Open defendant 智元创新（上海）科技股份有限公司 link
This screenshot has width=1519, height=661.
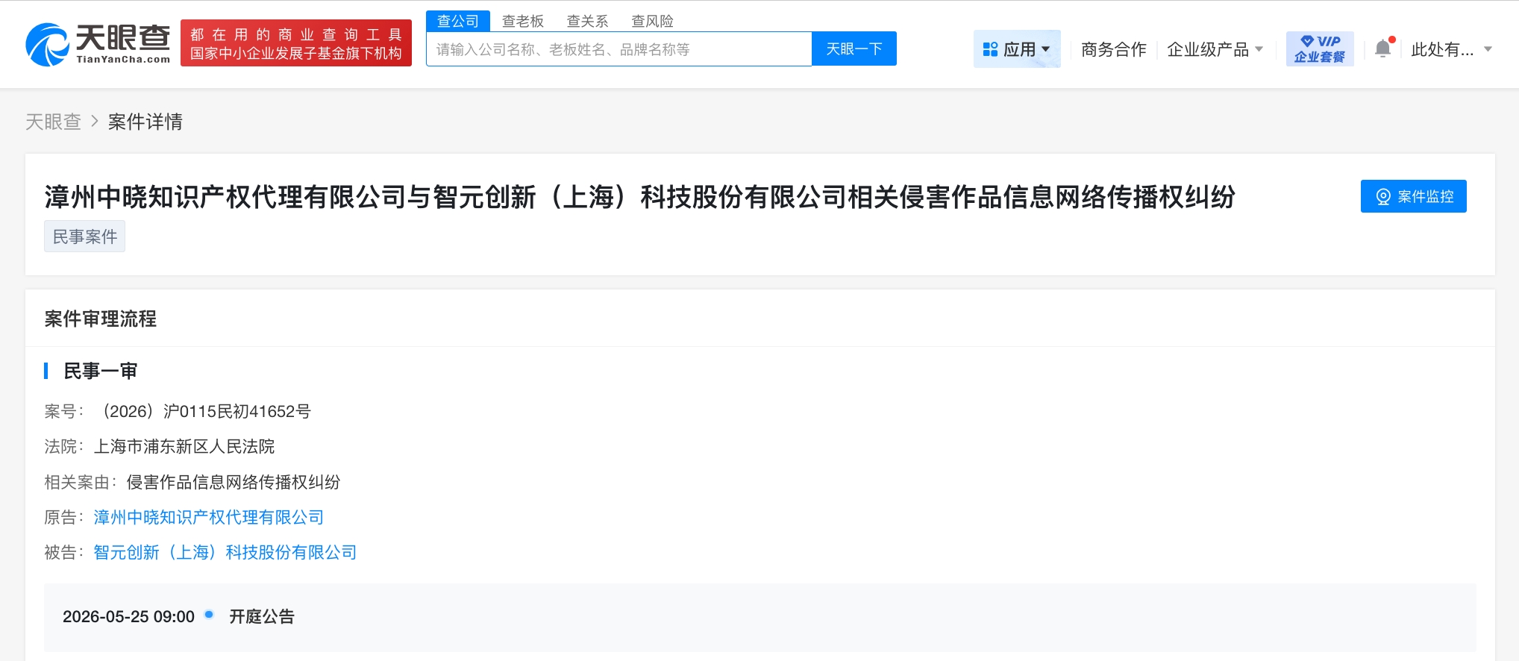(x=225, y=552)
